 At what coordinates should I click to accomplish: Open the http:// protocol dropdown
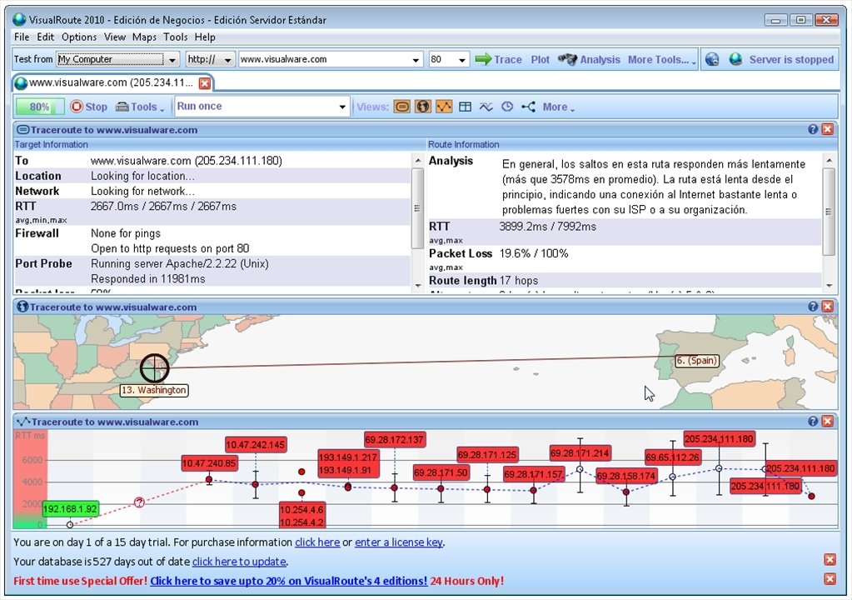(x=210, y=59)
